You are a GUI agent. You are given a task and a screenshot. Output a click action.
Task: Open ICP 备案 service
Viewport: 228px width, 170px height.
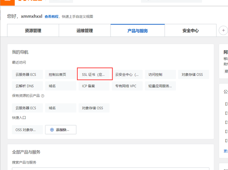coord(94,86)
